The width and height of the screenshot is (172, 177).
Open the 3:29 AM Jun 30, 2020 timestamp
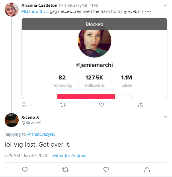[x=26, y=156]
